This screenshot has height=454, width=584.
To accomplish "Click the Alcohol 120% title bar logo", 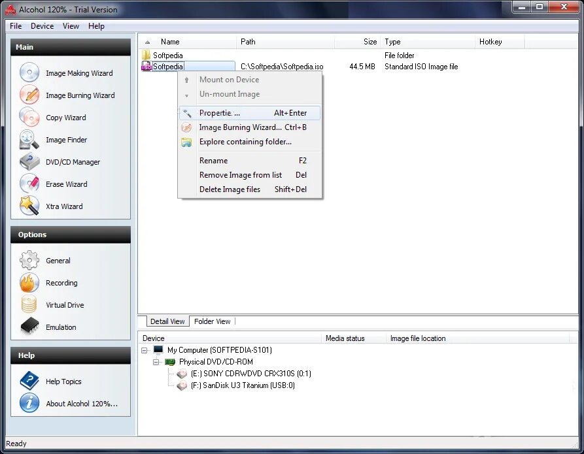I will click(10, 10).
